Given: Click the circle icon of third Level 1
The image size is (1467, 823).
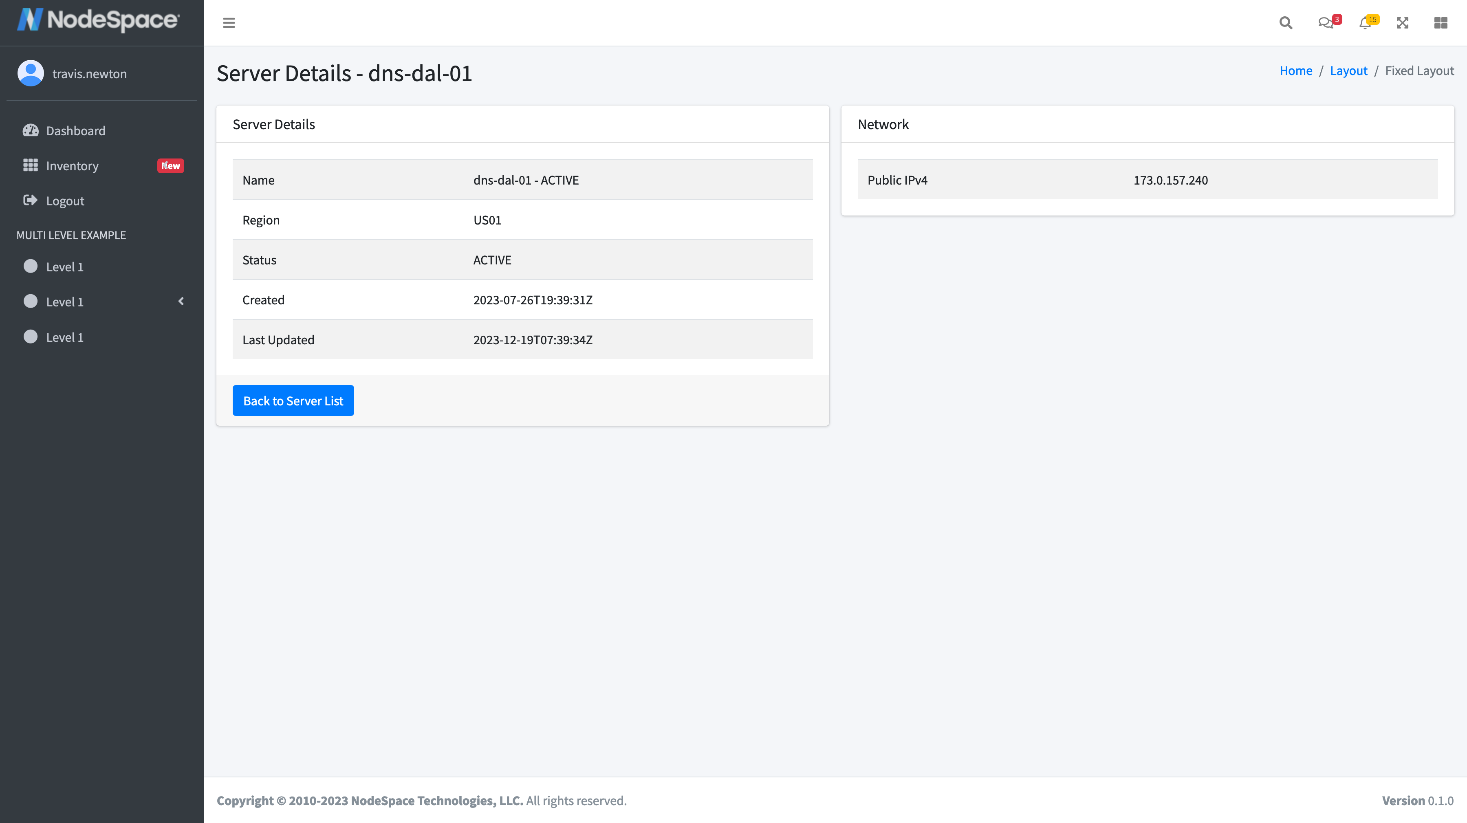Looking at the screenshot, I should tap(31, 337).
